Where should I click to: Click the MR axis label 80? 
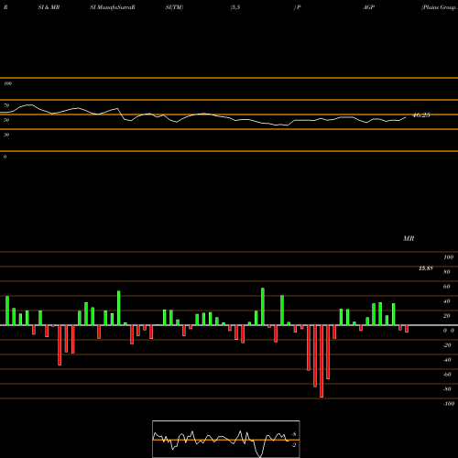[x=446, y=272]
